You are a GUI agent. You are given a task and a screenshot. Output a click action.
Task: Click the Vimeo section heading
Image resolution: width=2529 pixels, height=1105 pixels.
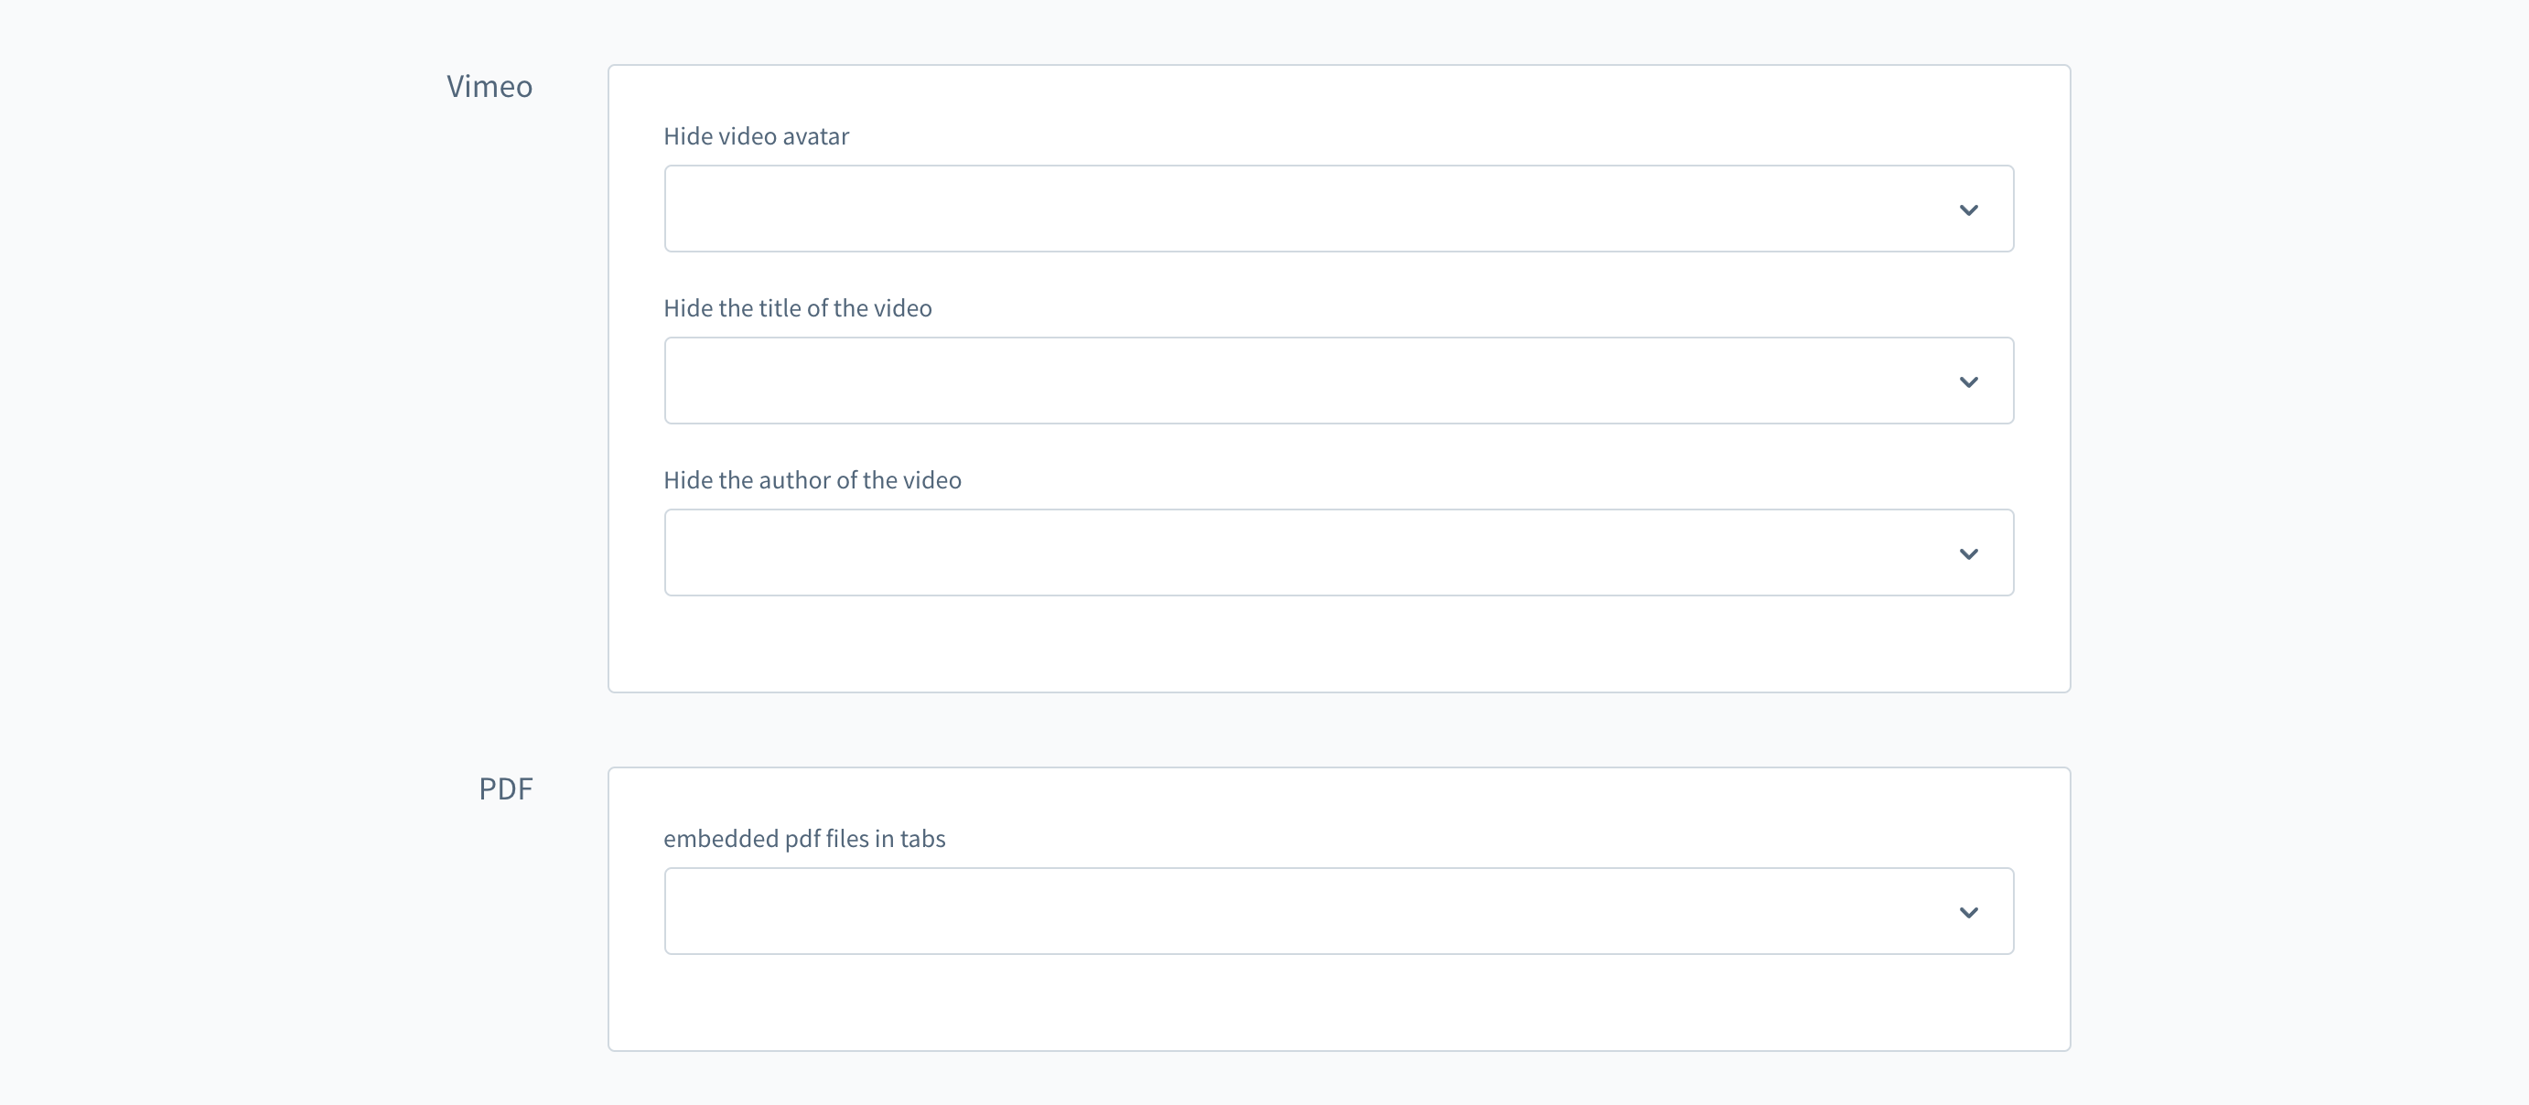[x=489, y=86]
